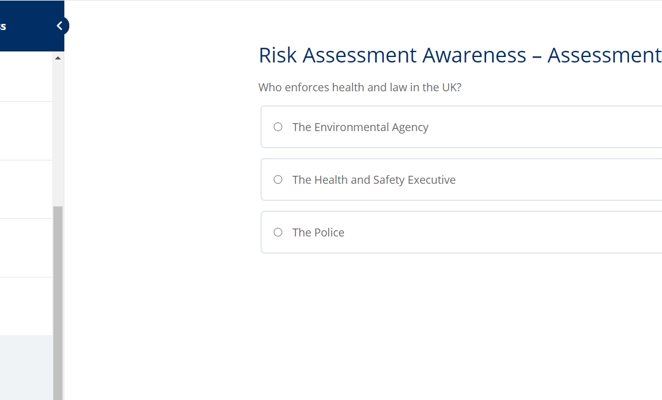Screen dimensions: 662x400
Task: Click the chevron to expand the navigation panel
Action: point(59,26)
